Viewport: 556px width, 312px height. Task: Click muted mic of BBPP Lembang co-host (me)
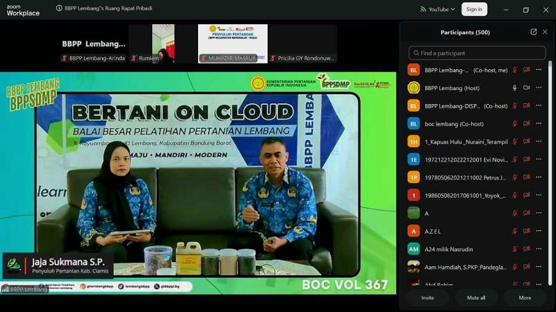514,70
